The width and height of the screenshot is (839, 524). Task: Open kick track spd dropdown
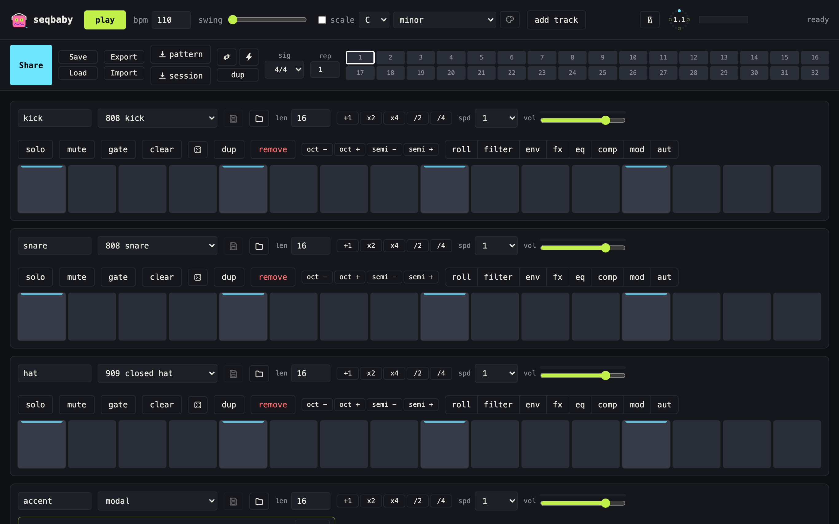pyautogui.click(x=496, y=118)
